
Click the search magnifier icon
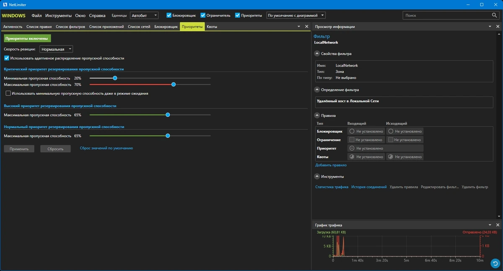(x=495, y=15)
